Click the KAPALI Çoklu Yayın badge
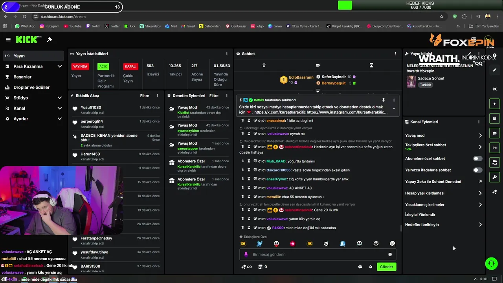Image resolution: width=503 pixels, height=283 pixels. (x=130, y=66)
